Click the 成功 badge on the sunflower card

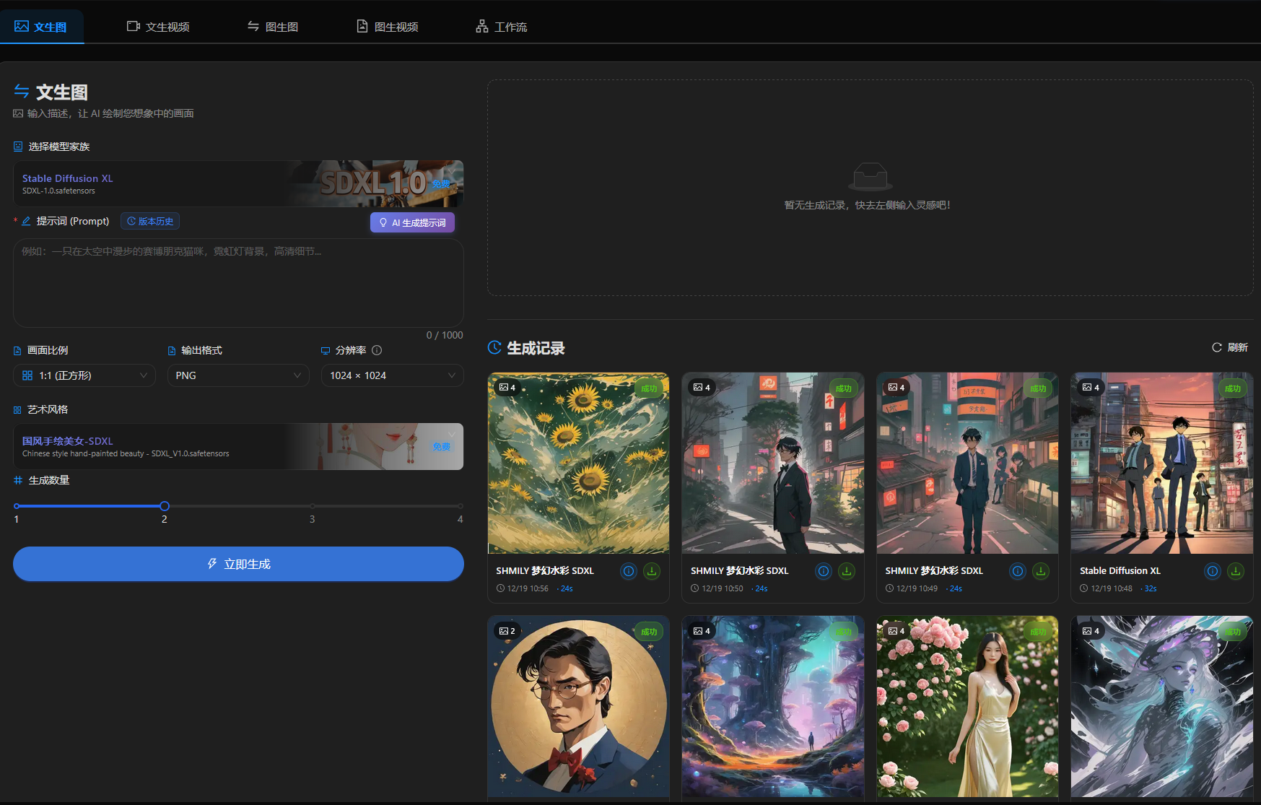649,388
